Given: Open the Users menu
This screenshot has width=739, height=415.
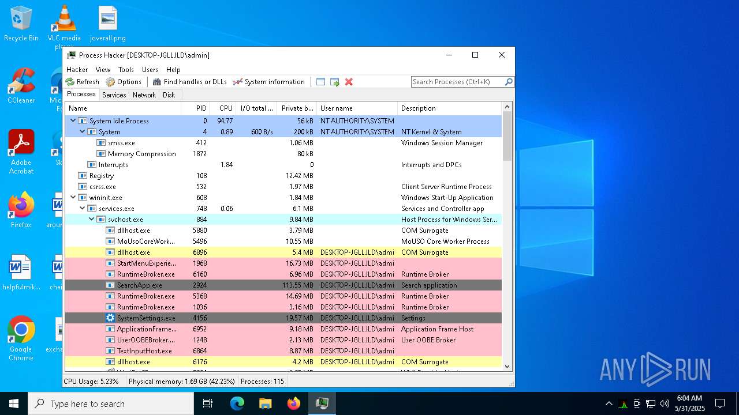Looking at the screenshot, I should [x=150, y=69].
